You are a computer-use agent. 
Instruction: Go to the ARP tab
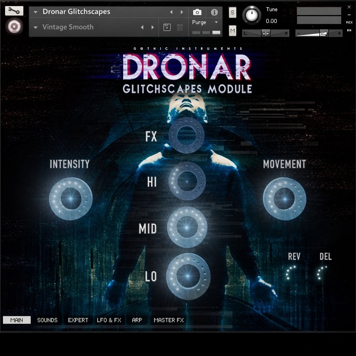[137, 320]
